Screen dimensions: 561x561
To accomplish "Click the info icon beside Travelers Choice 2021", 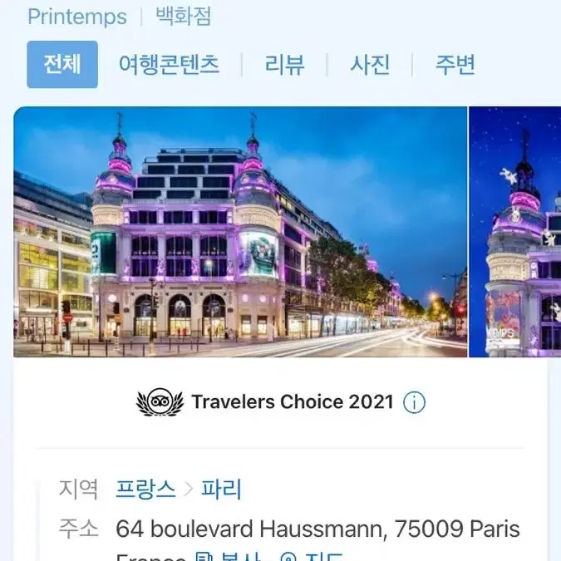I will (x=414, y=402).
